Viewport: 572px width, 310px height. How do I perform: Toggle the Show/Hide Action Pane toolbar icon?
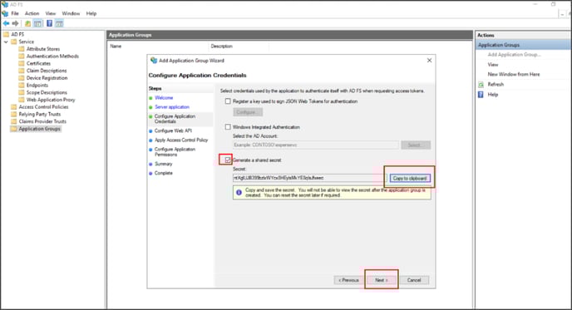coord(59,24)
